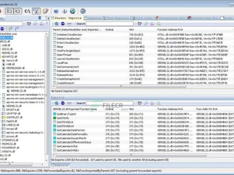The height and width of the screenshot is (175, 234).
Task: Open the notepad-with-pencil edit icon
Action: (x=46, y=11)
